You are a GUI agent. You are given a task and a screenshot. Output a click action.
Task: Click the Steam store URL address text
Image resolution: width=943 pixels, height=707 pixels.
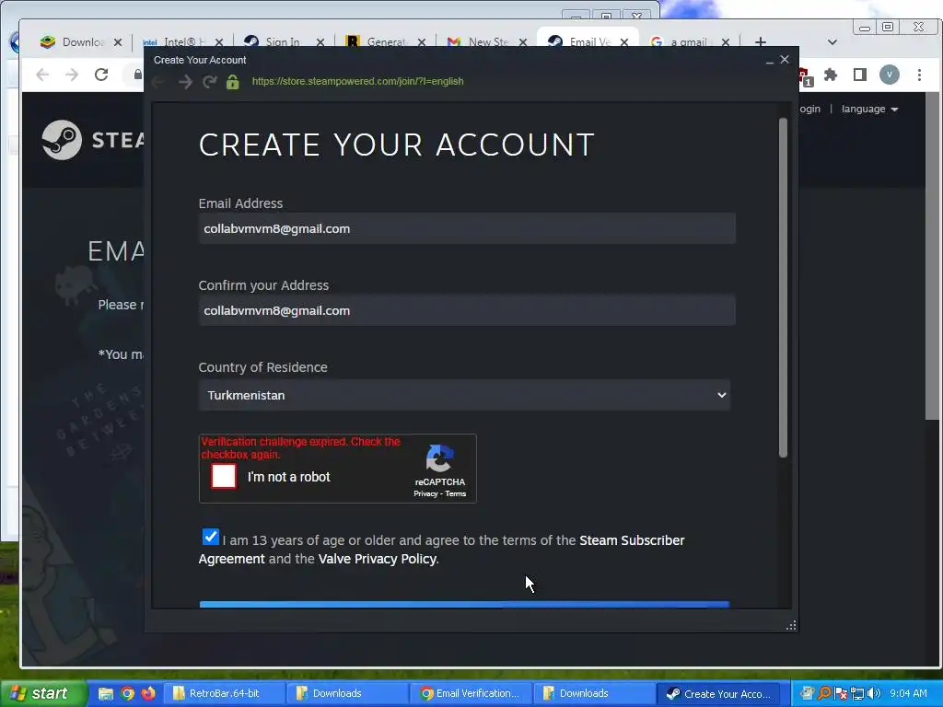tap(358, 81)
